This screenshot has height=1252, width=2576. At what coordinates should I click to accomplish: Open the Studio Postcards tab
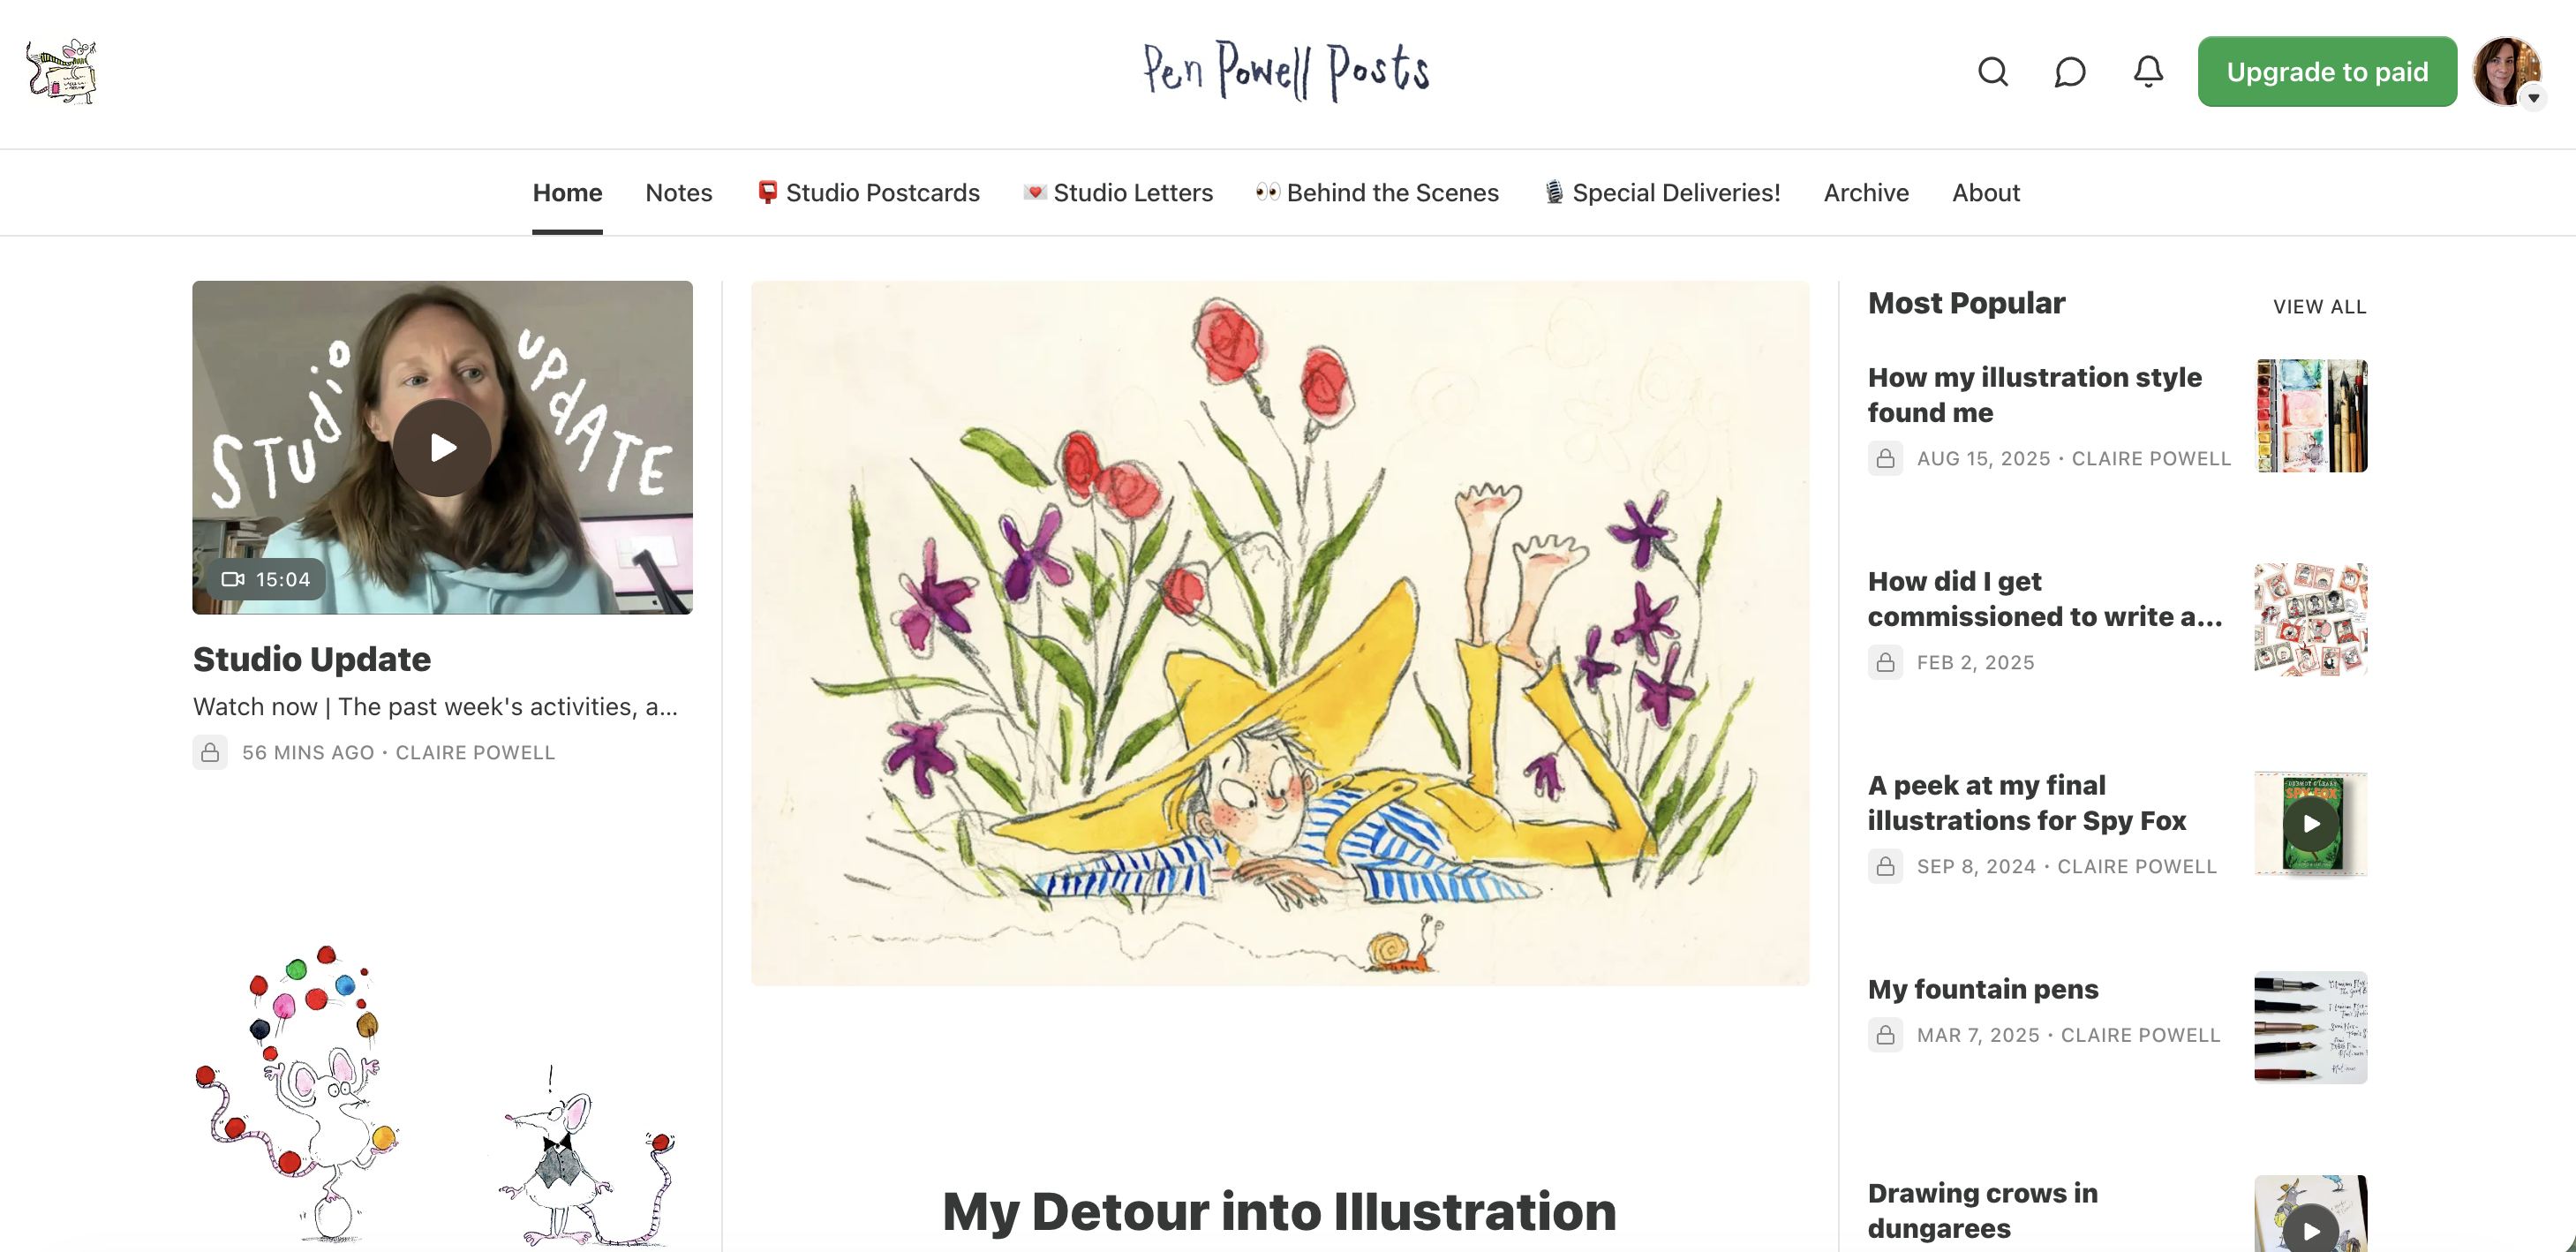pyautogui.click(x=868, y=193)
